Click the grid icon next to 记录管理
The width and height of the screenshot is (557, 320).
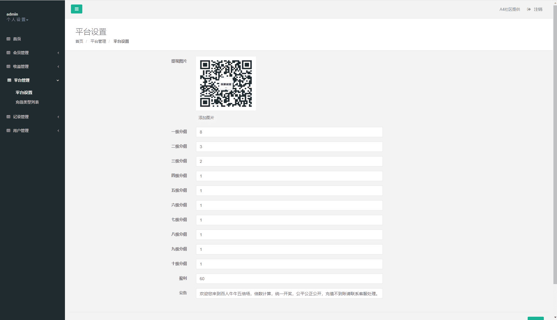coord(8,117)
